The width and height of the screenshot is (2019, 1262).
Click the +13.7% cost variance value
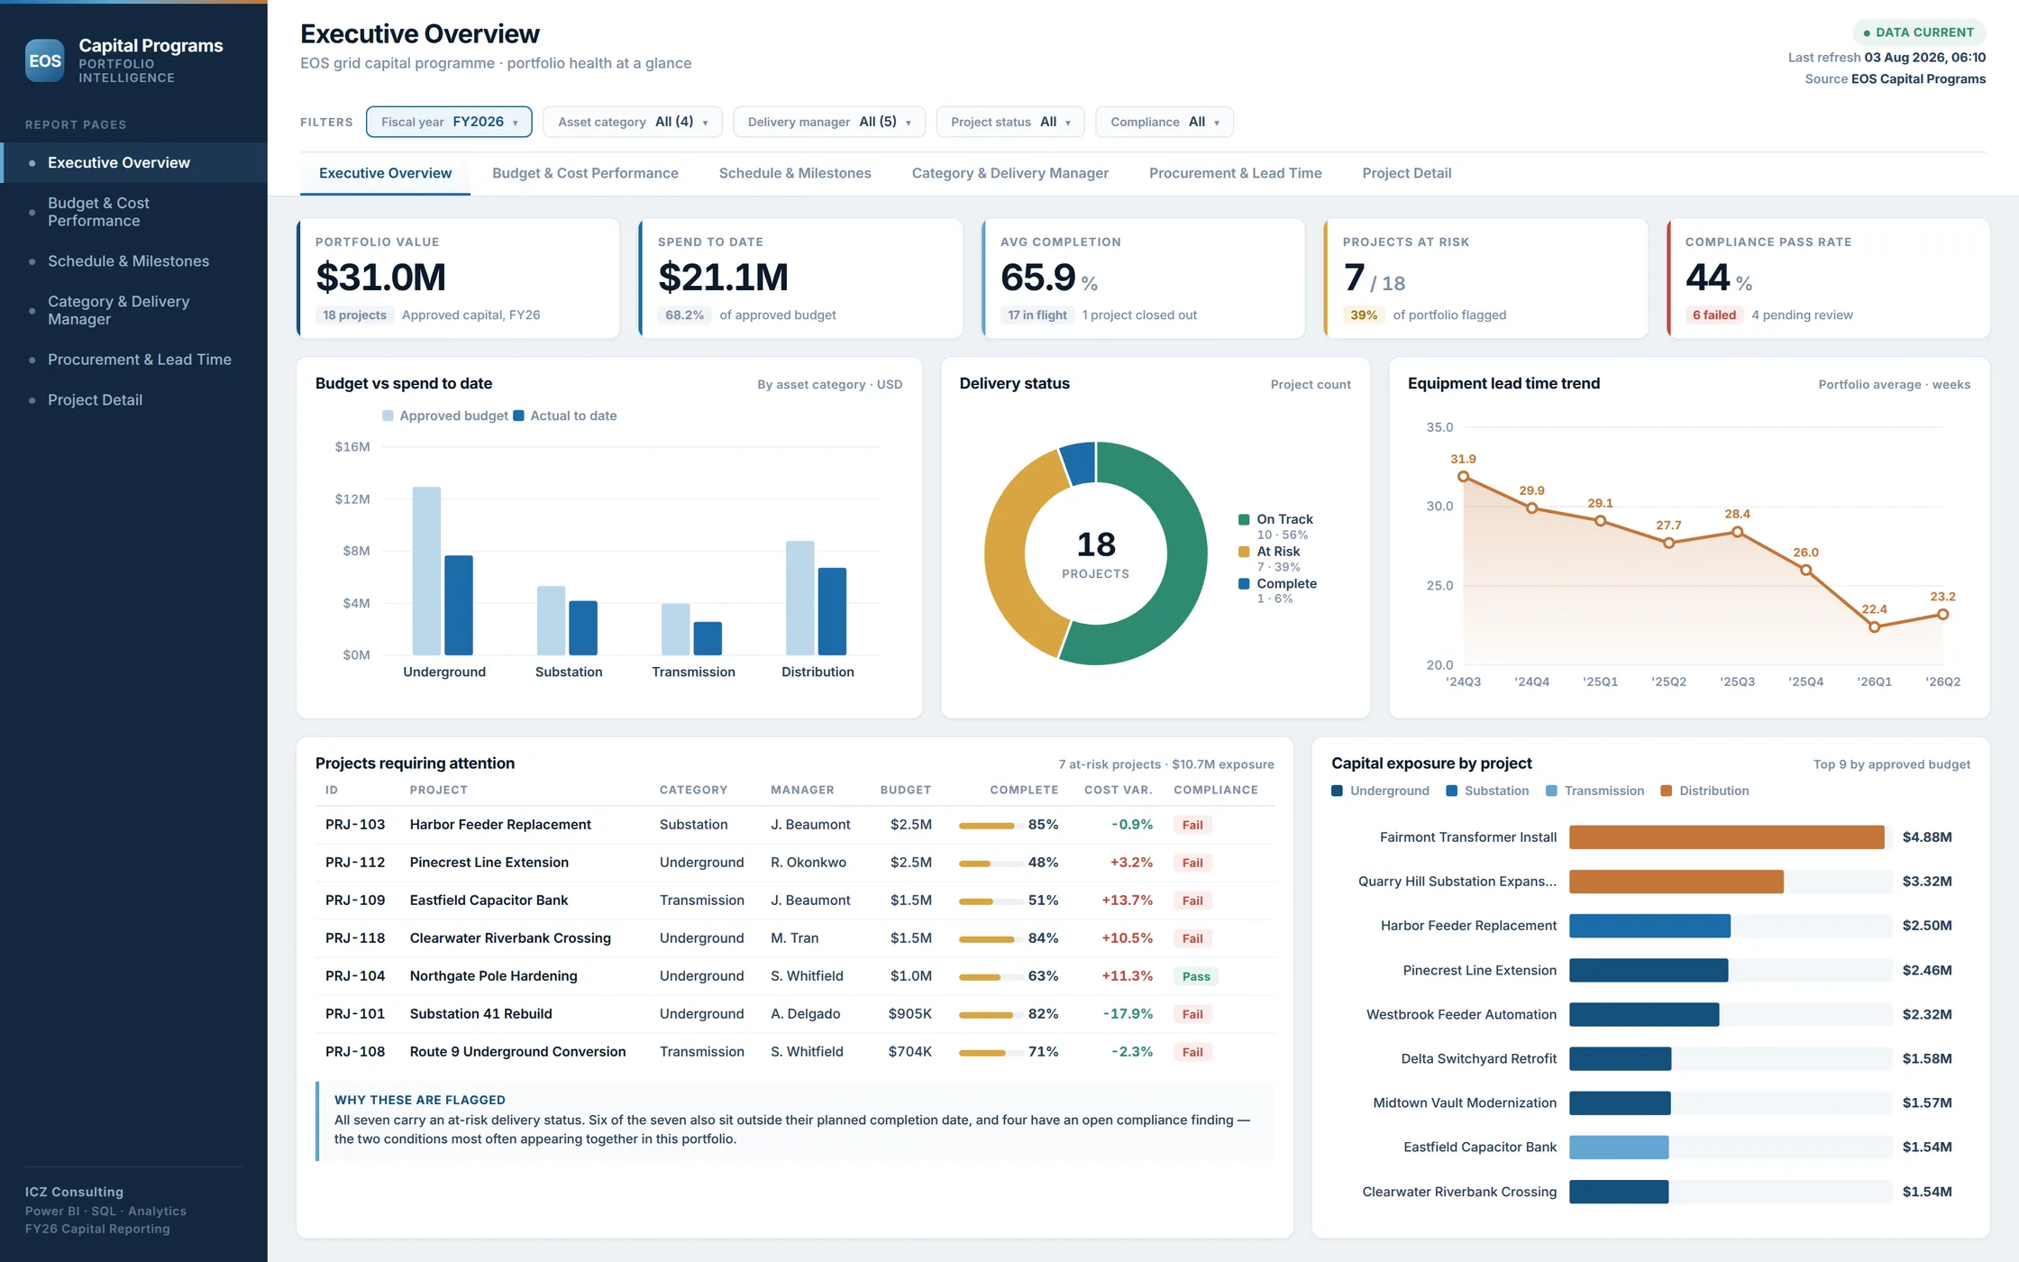pyautogui.click(x=1127, y=900)
